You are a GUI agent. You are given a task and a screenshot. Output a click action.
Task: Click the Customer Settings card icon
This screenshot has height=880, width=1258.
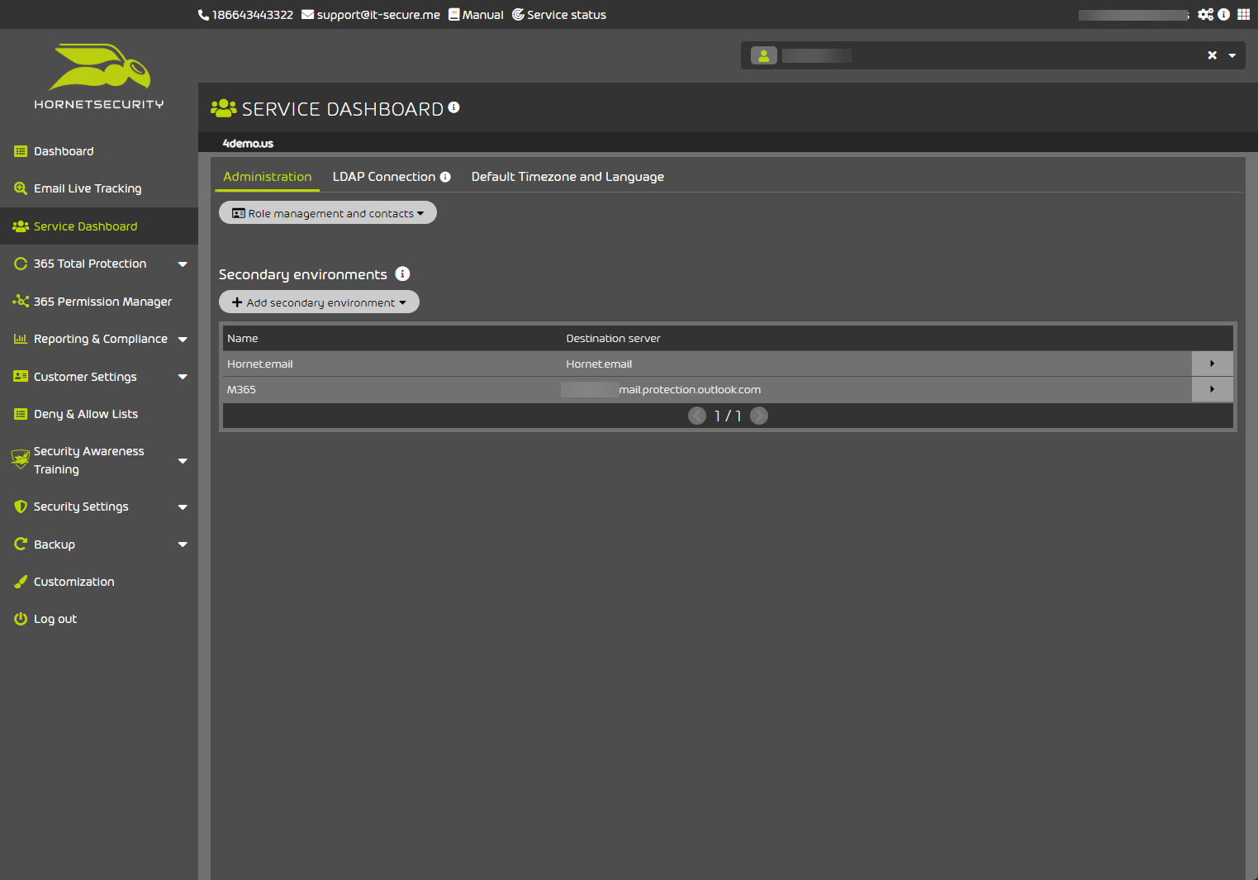coord(21,377)
